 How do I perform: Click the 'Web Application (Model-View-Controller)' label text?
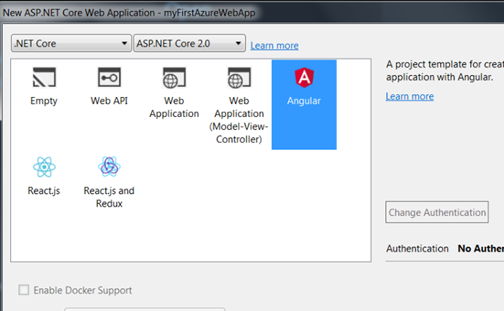(238, 119)
